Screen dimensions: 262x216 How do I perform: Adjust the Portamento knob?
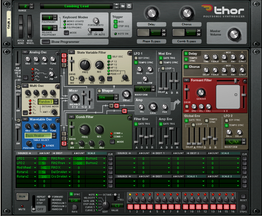[x=96, y=20]
